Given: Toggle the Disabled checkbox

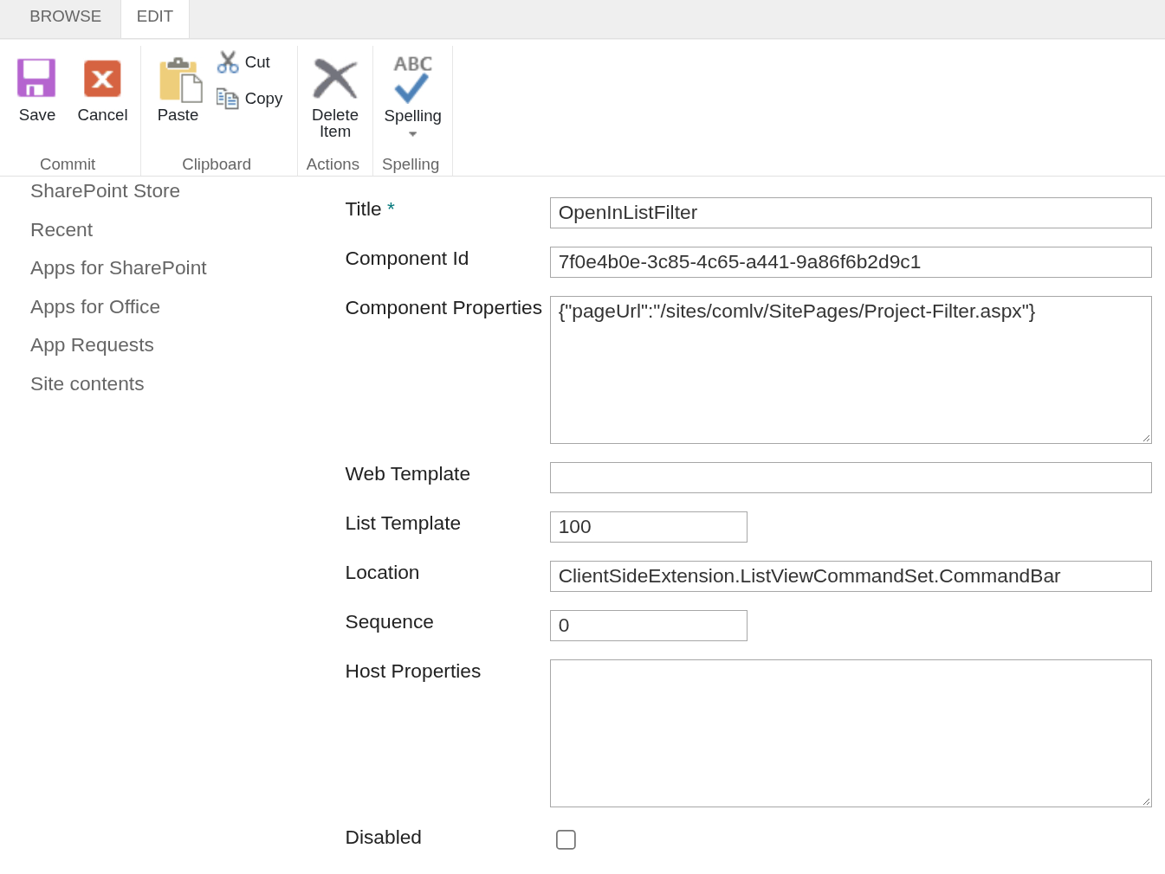Looking at the screenshot, I should (x=566, y=839).
